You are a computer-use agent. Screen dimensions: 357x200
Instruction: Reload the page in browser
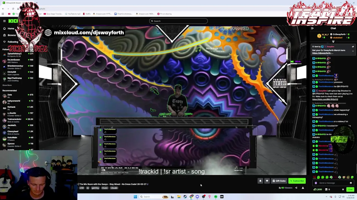13,9
